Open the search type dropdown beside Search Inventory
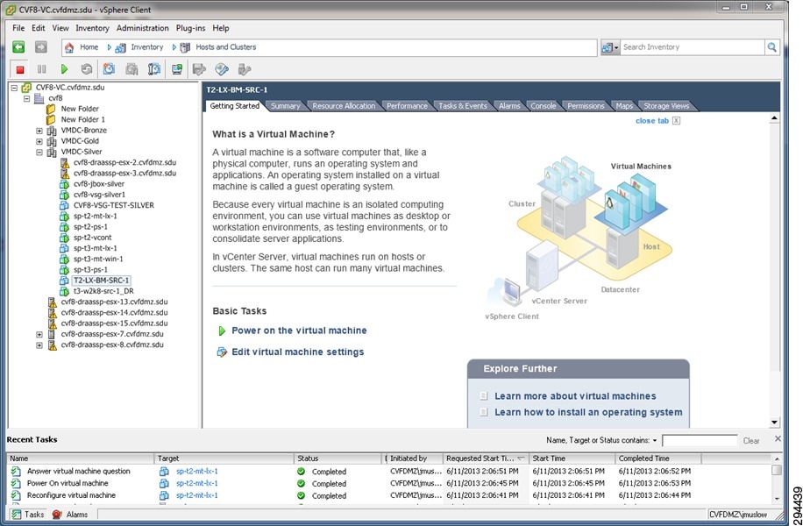The width and height of the screenshot is (803, 526). [610, 47]
